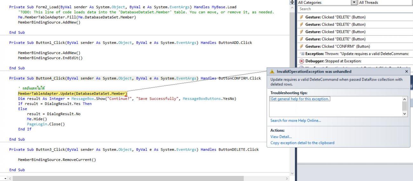Image resolution: width=413 pixels, height=181 pixels.
Task: Open the All Categories dropdown
Action: 327,3
